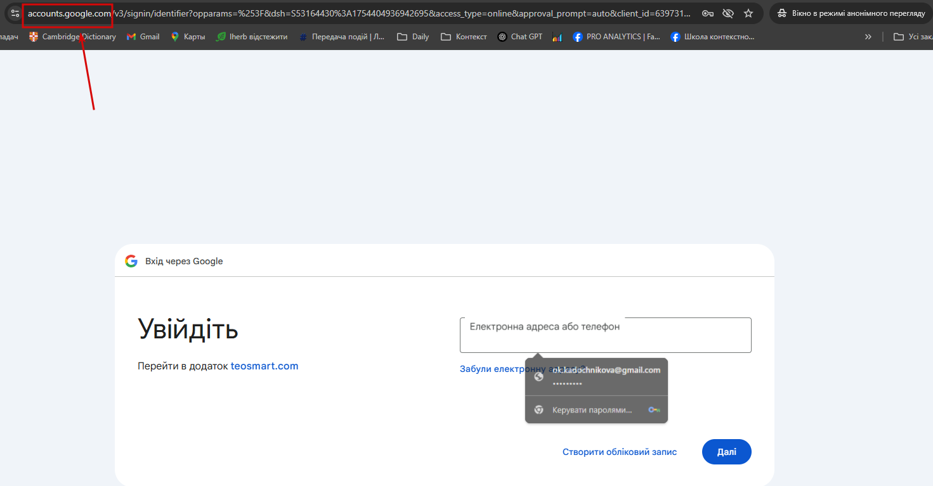The image size is (933, 486).
Task: Click the Google logo on sign-in card
Action: click(131, 261)
